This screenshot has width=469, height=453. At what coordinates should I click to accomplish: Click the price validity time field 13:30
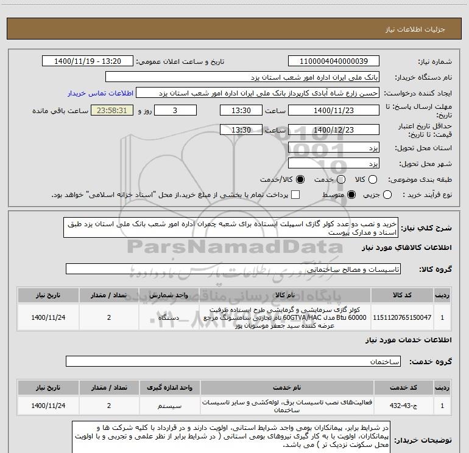click(241, 130)
